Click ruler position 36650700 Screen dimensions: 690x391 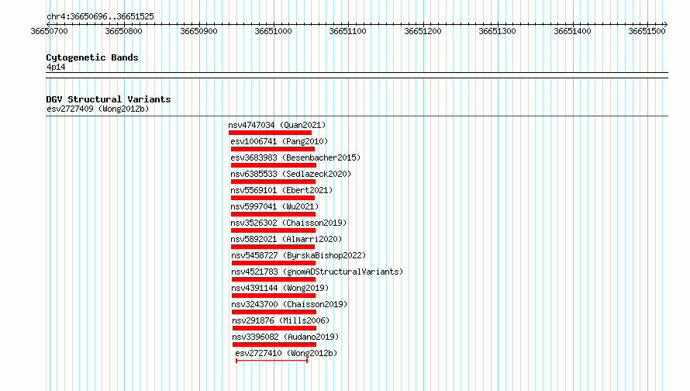(x=50, y=31)
